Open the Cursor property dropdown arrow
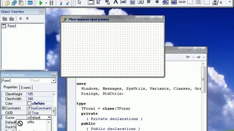Image resolution: width=234 pixels, height=131 pixels. pyautogui.click(x=49, y=118)
